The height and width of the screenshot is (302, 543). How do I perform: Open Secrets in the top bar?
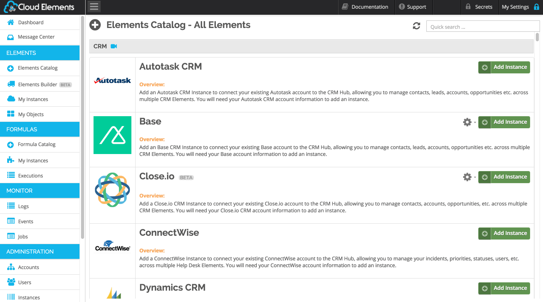pos(479,7)
